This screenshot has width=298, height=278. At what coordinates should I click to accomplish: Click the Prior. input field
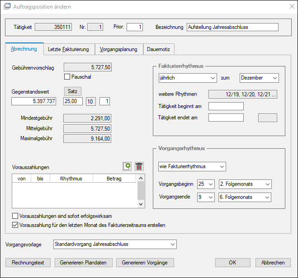135,27
